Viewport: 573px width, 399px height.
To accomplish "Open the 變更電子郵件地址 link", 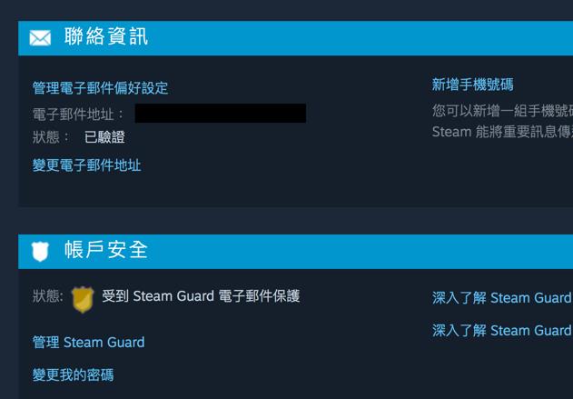I will [x=86, y=165].
